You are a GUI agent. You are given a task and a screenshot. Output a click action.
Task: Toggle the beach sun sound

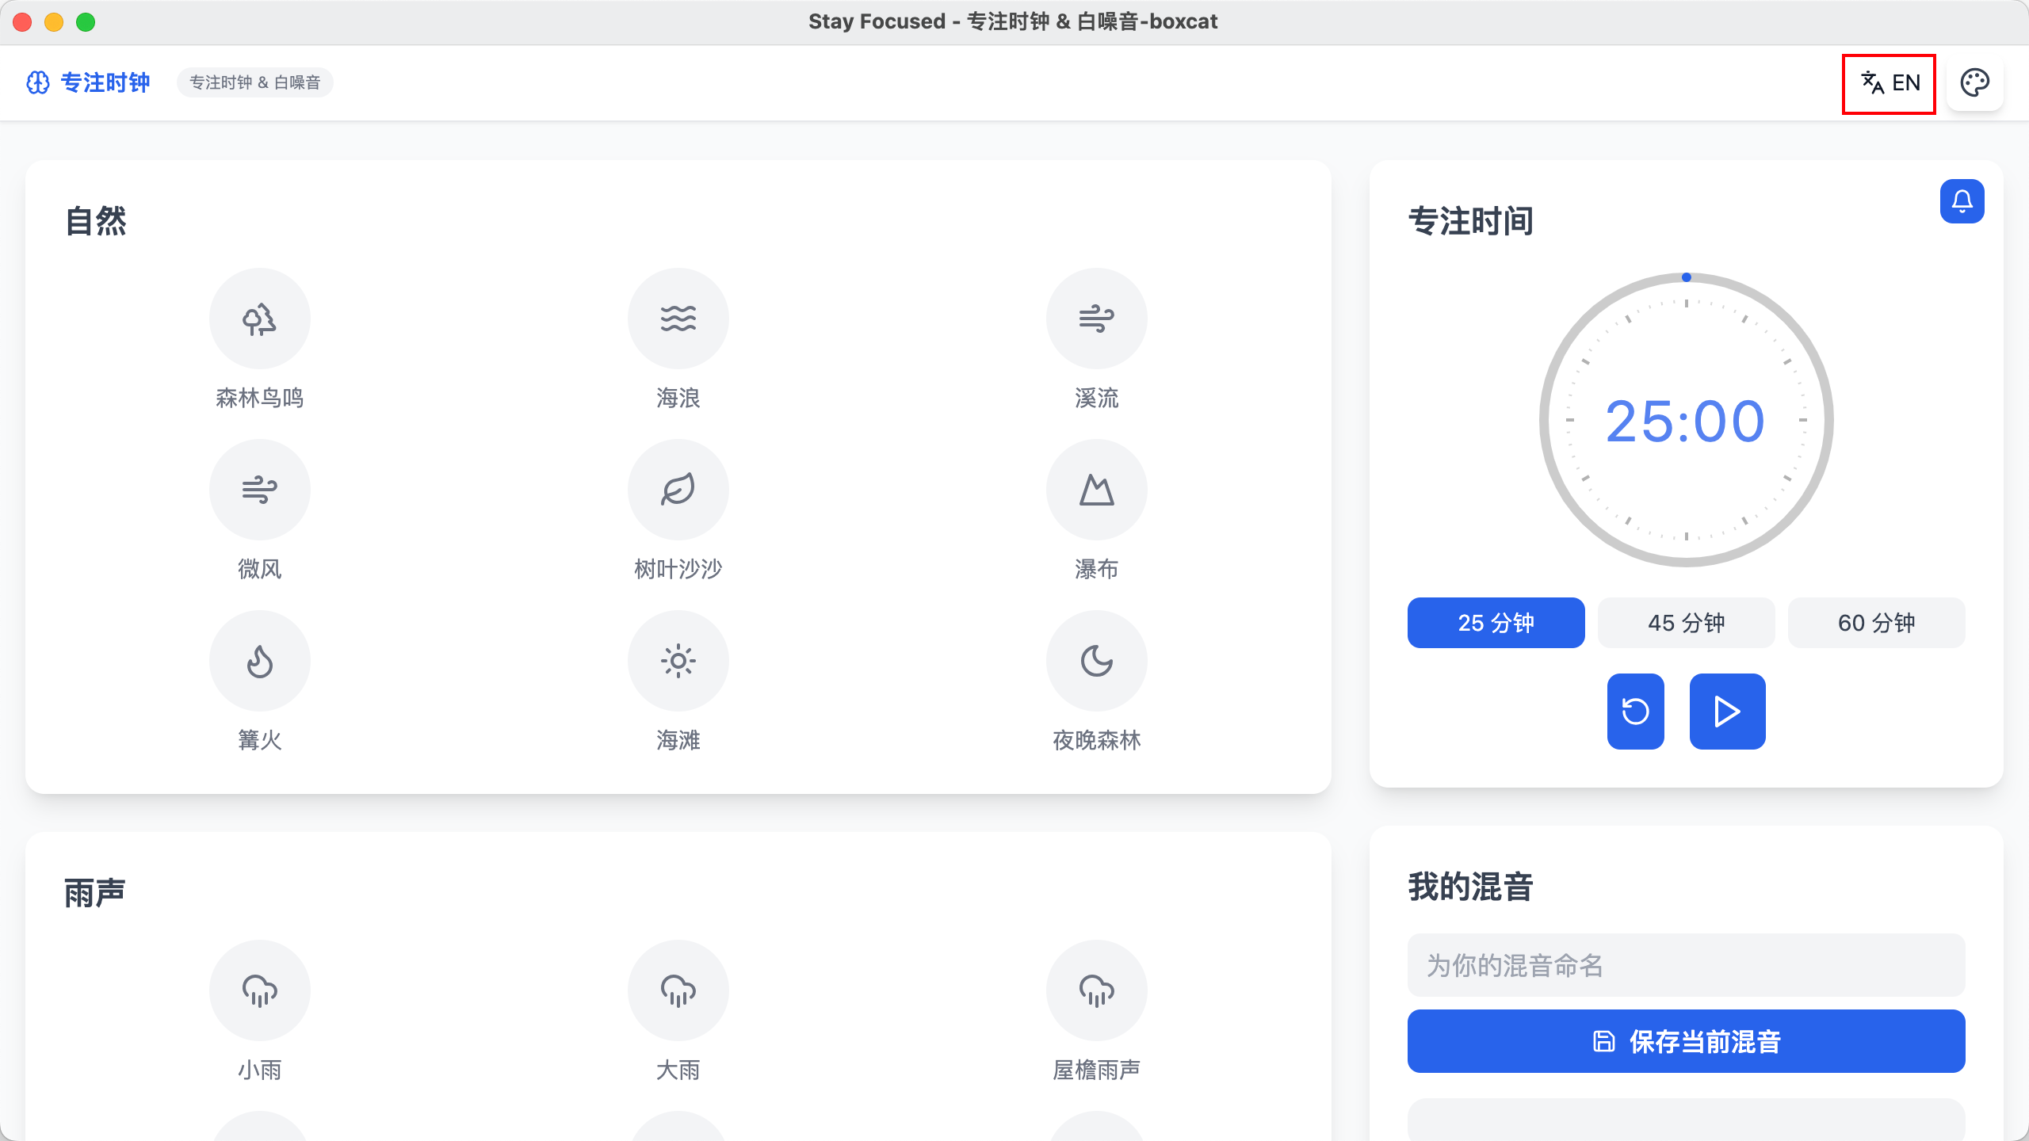coord(678,661)
